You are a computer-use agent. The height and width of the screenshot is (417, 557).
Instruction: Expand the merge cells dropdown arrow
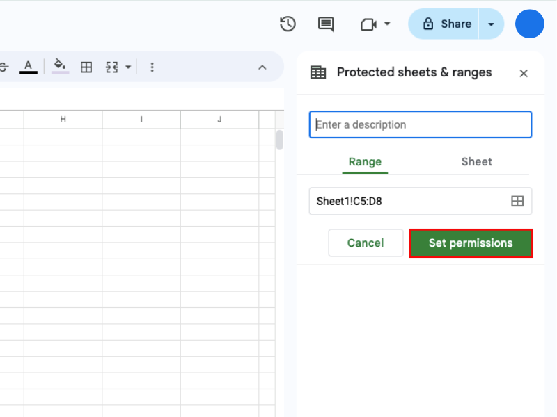click(128, 67)
